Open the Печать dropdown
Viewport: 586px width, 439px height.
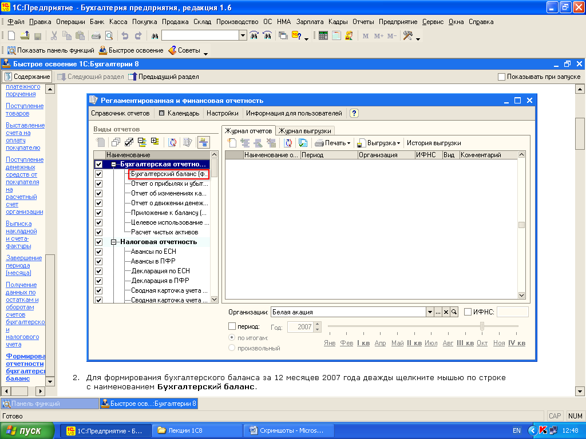(x=332, y=143)
